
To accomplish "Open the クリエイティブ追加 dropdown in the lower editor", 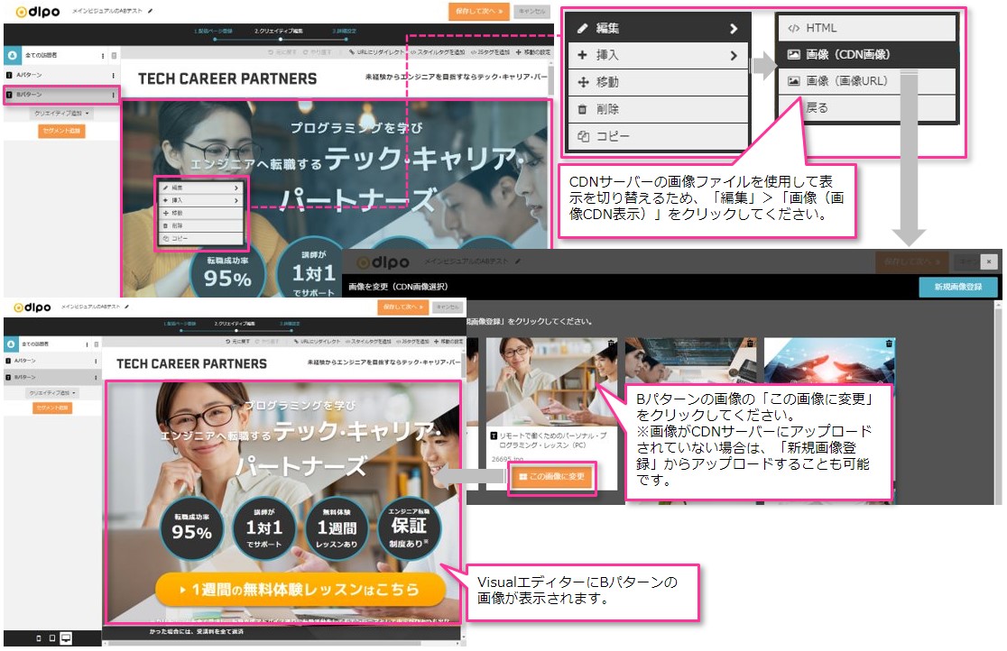I will [53, 393].
